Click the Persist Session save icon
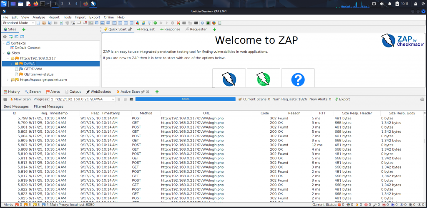Viewport: 427px width, 208px height. point(50,23)
